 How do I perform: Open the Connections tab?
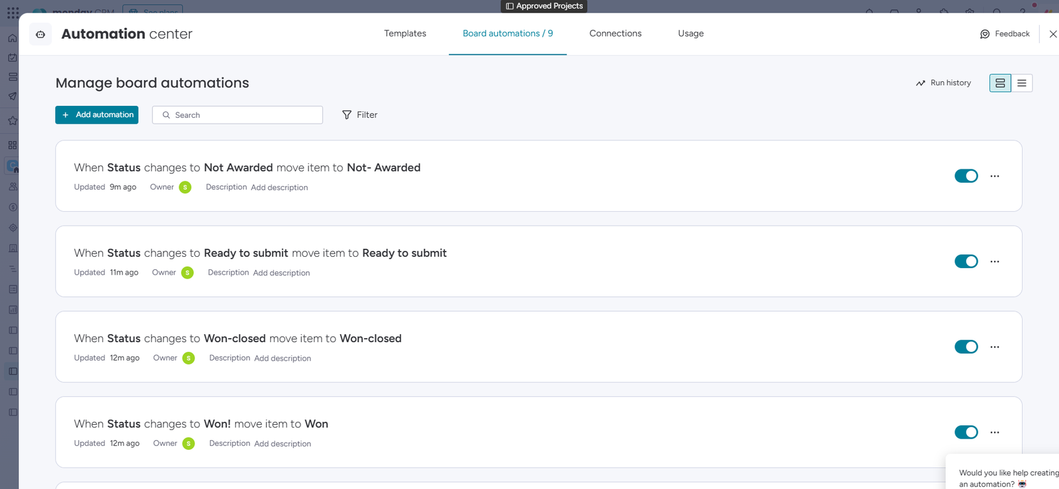tap(615, 34)
